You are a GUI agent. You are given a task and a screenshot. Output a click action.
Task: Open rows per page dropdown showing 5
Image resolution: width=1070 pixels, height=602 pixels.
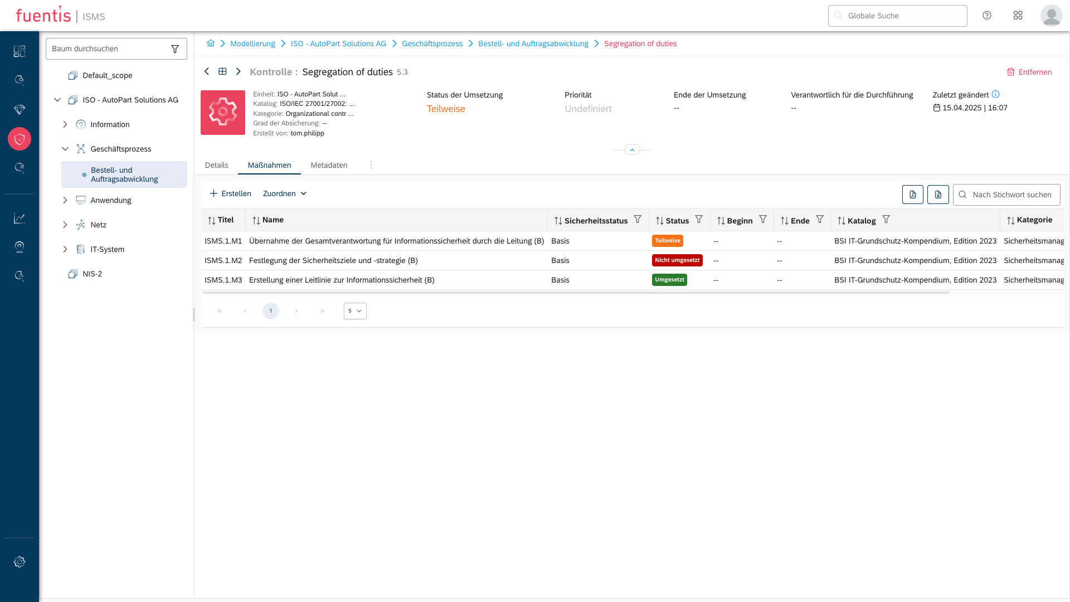(x=355, y=311)
